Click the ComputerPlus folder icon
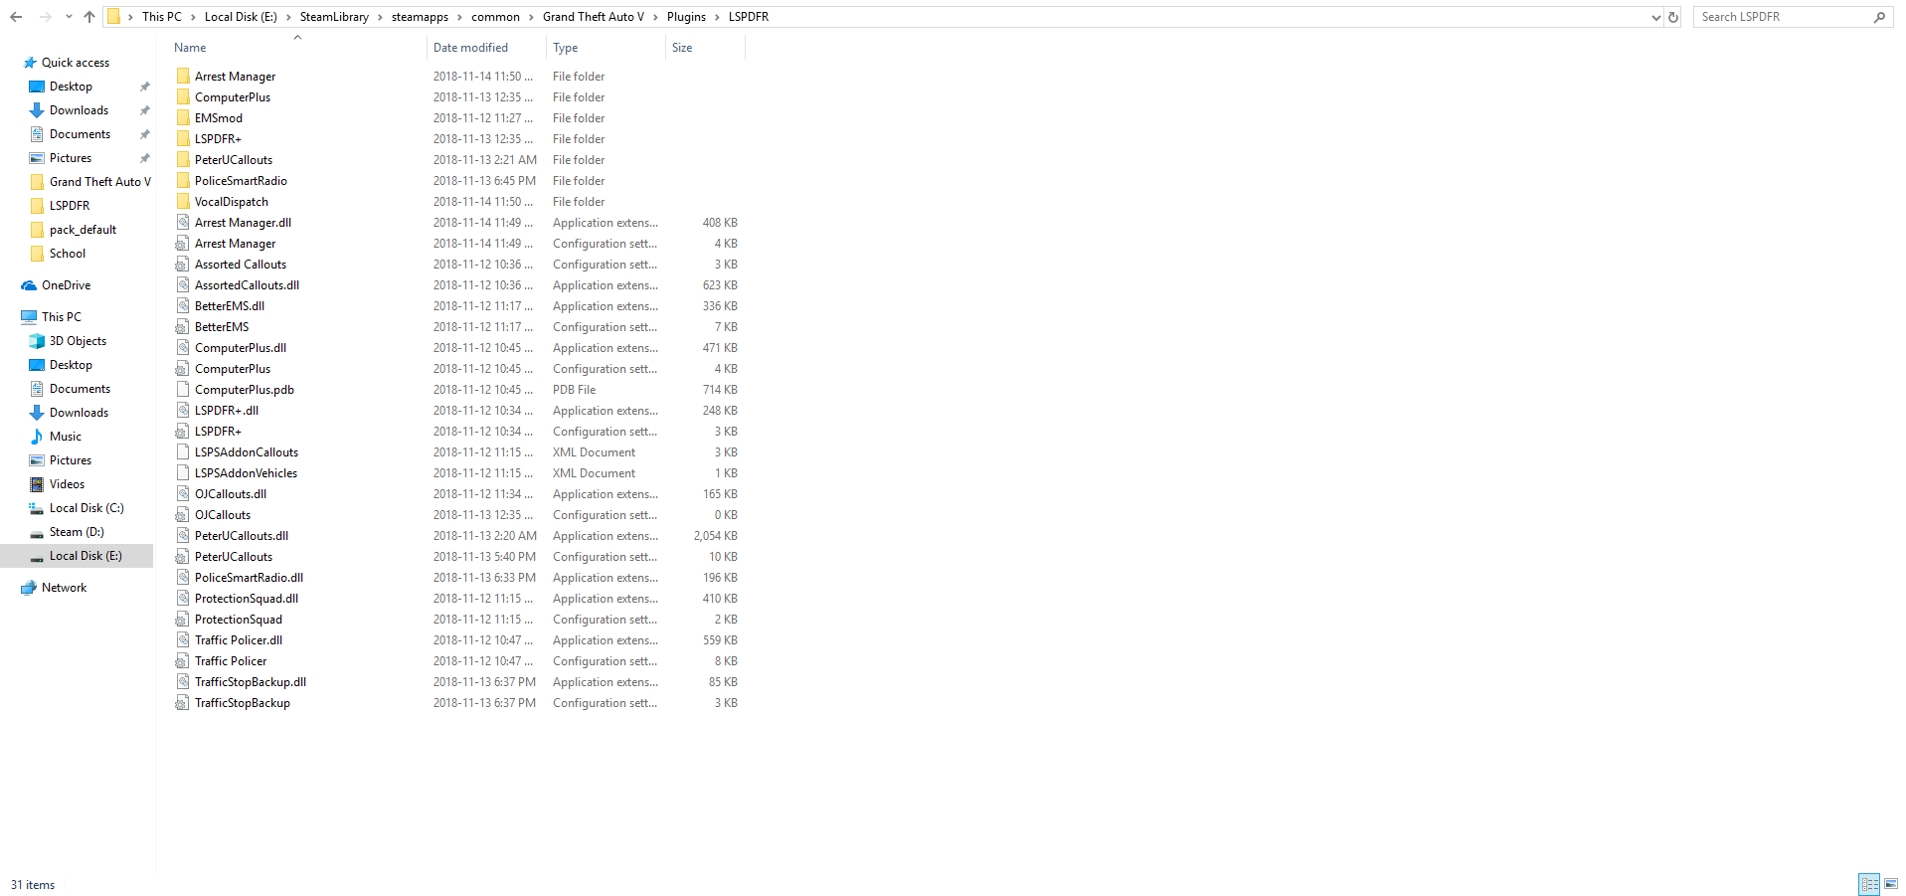 click(183, 97)
